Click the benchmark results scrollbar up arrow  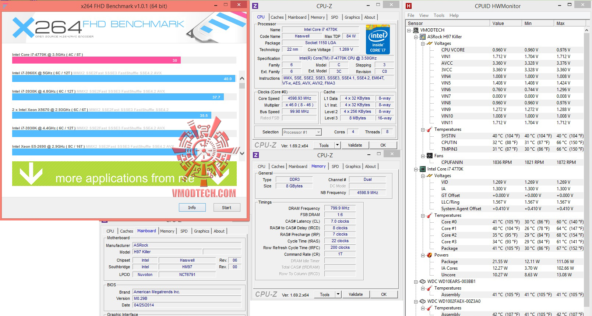(242, 78)
